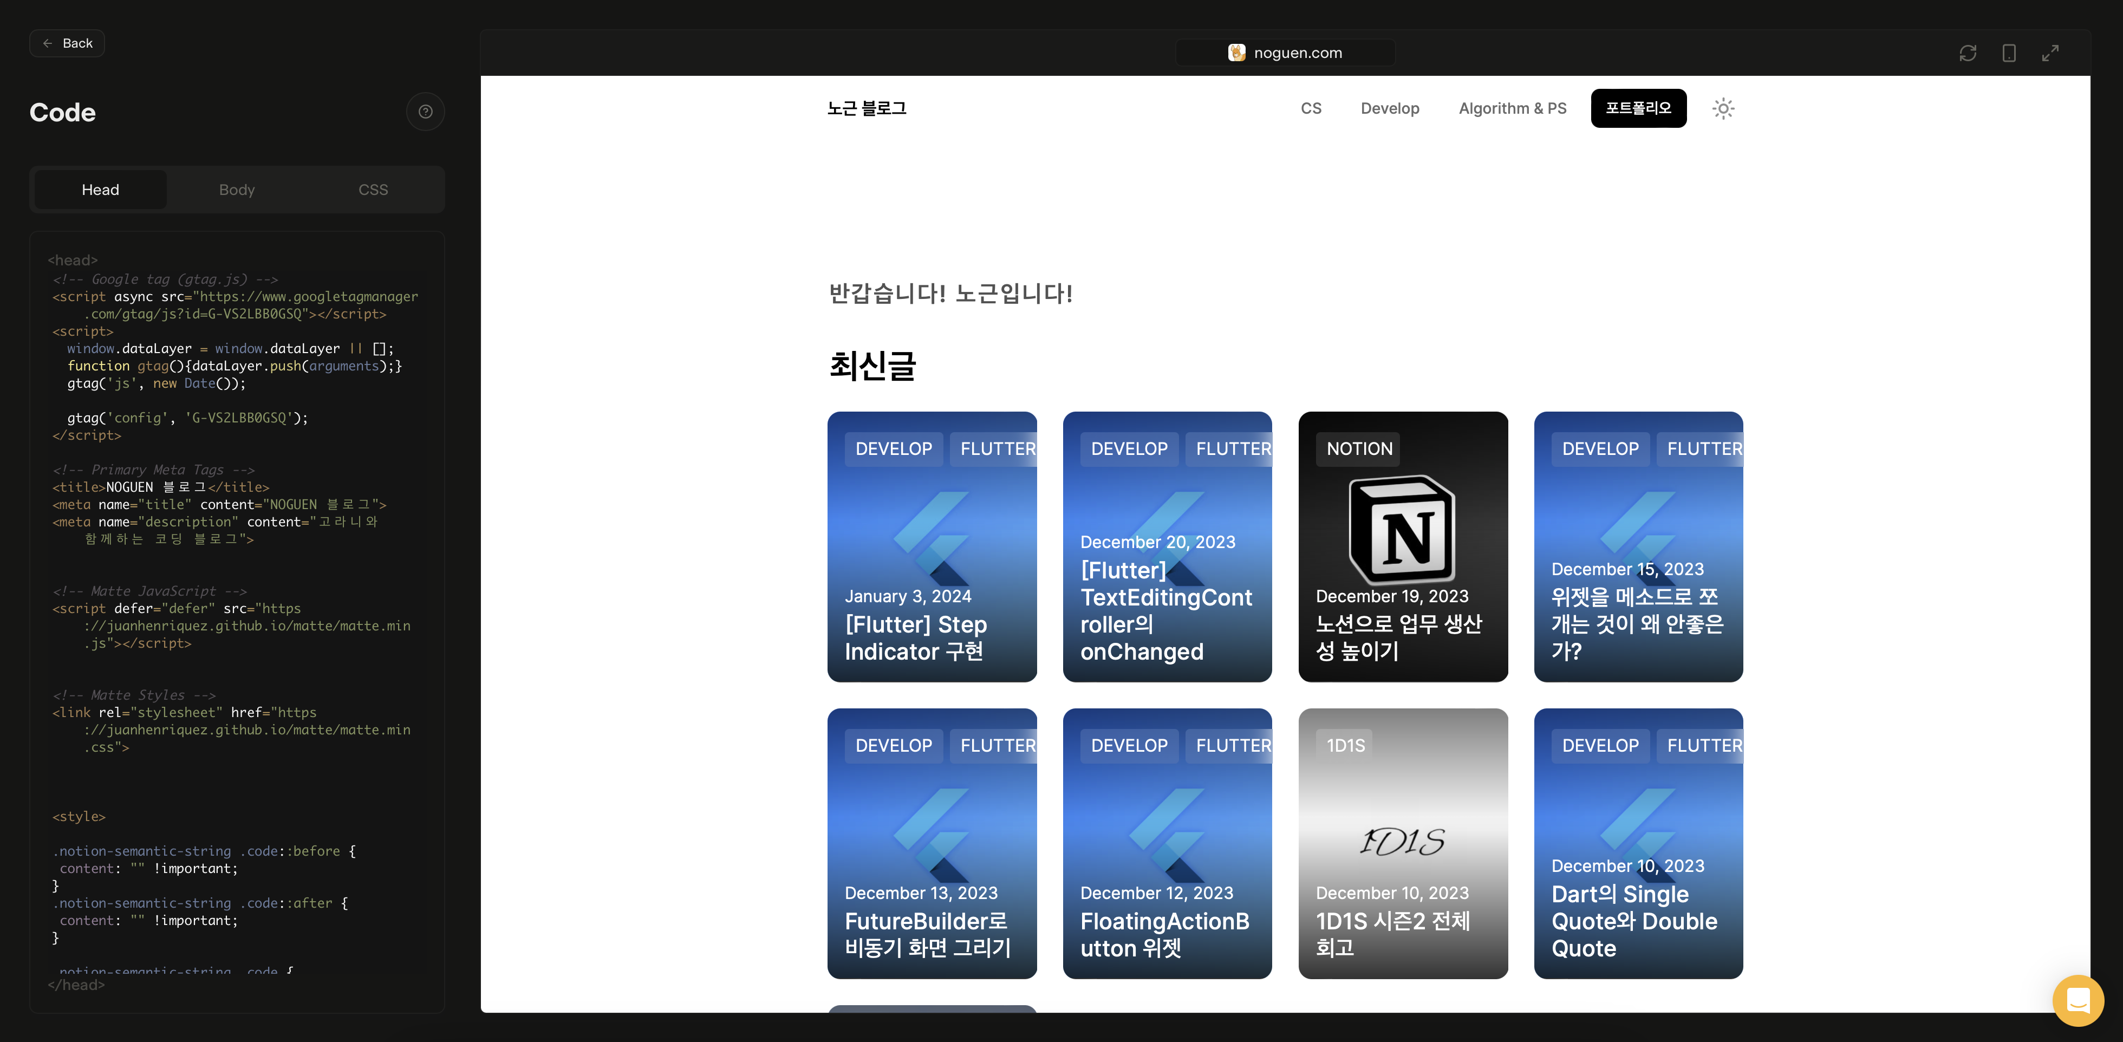Screen dimensions: 2123x1042
Task: Switch to the Body code tab
Action: (x=237, y=190)
